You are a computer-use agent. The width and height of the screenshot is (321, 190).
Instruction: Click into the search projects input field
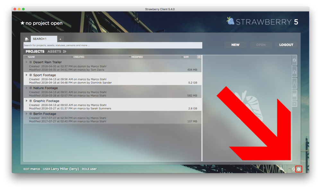pos(113,45)
